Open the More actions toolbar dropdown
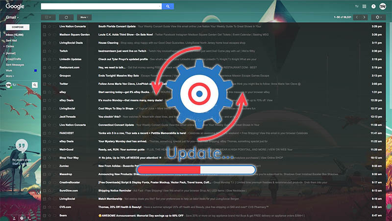392x221 pixels. (x=84, y=17)
